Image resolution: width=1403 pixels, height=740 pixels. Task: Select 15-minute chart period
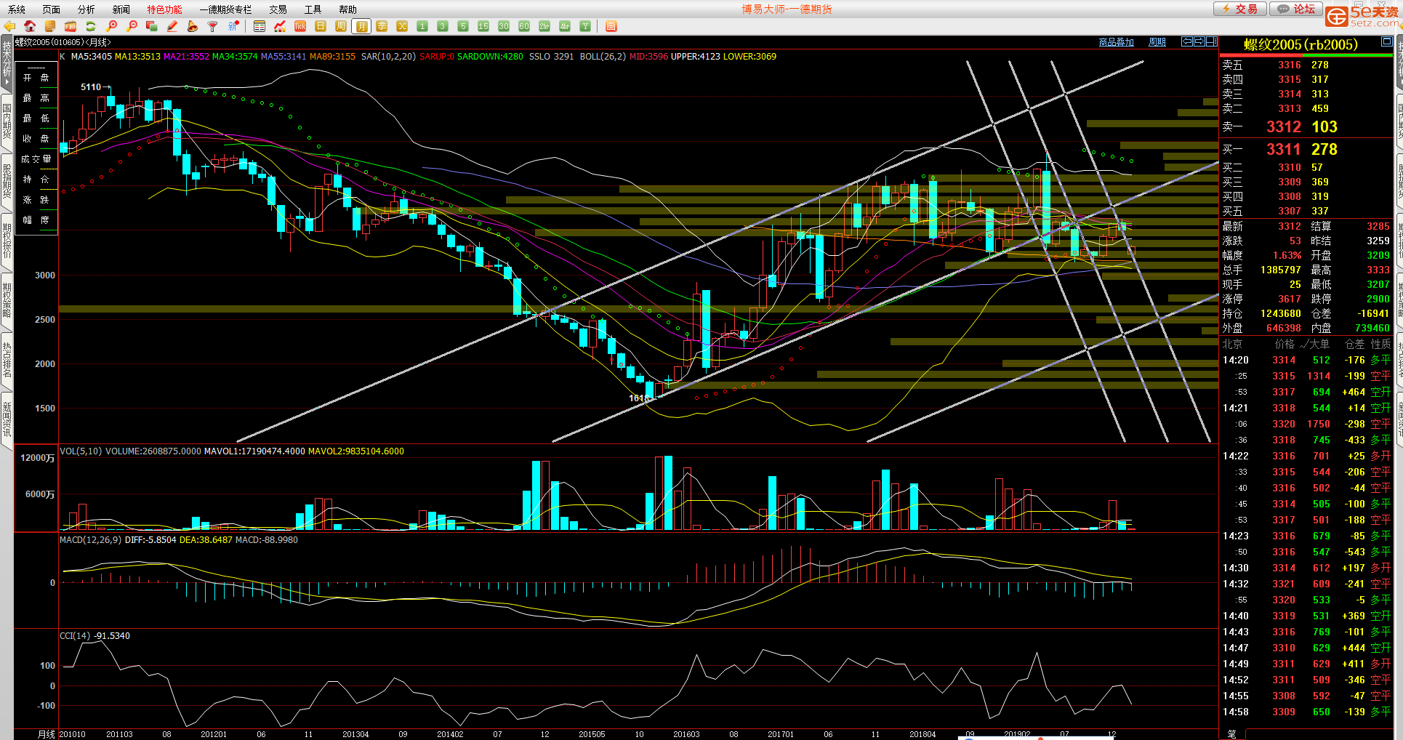pos(483,26)
